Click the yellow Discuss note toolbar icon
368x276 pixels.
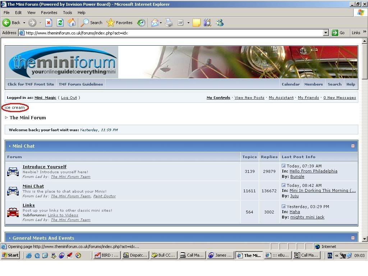pyautogui.click(x=197, y=23)
